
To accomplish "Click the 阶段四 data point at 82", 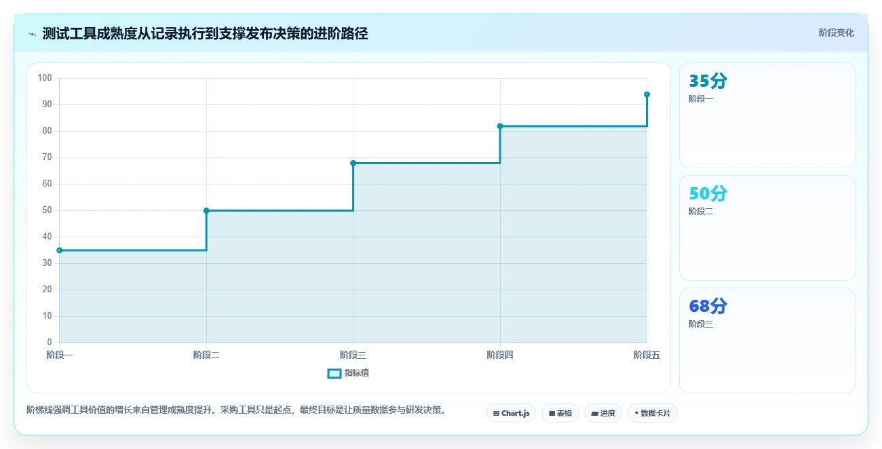I will click(500, 126).
